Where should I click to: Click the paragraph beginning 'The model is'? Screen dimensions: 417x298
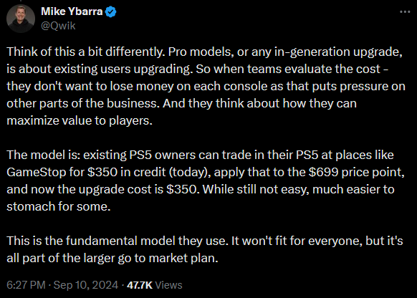tap(206, 181)
